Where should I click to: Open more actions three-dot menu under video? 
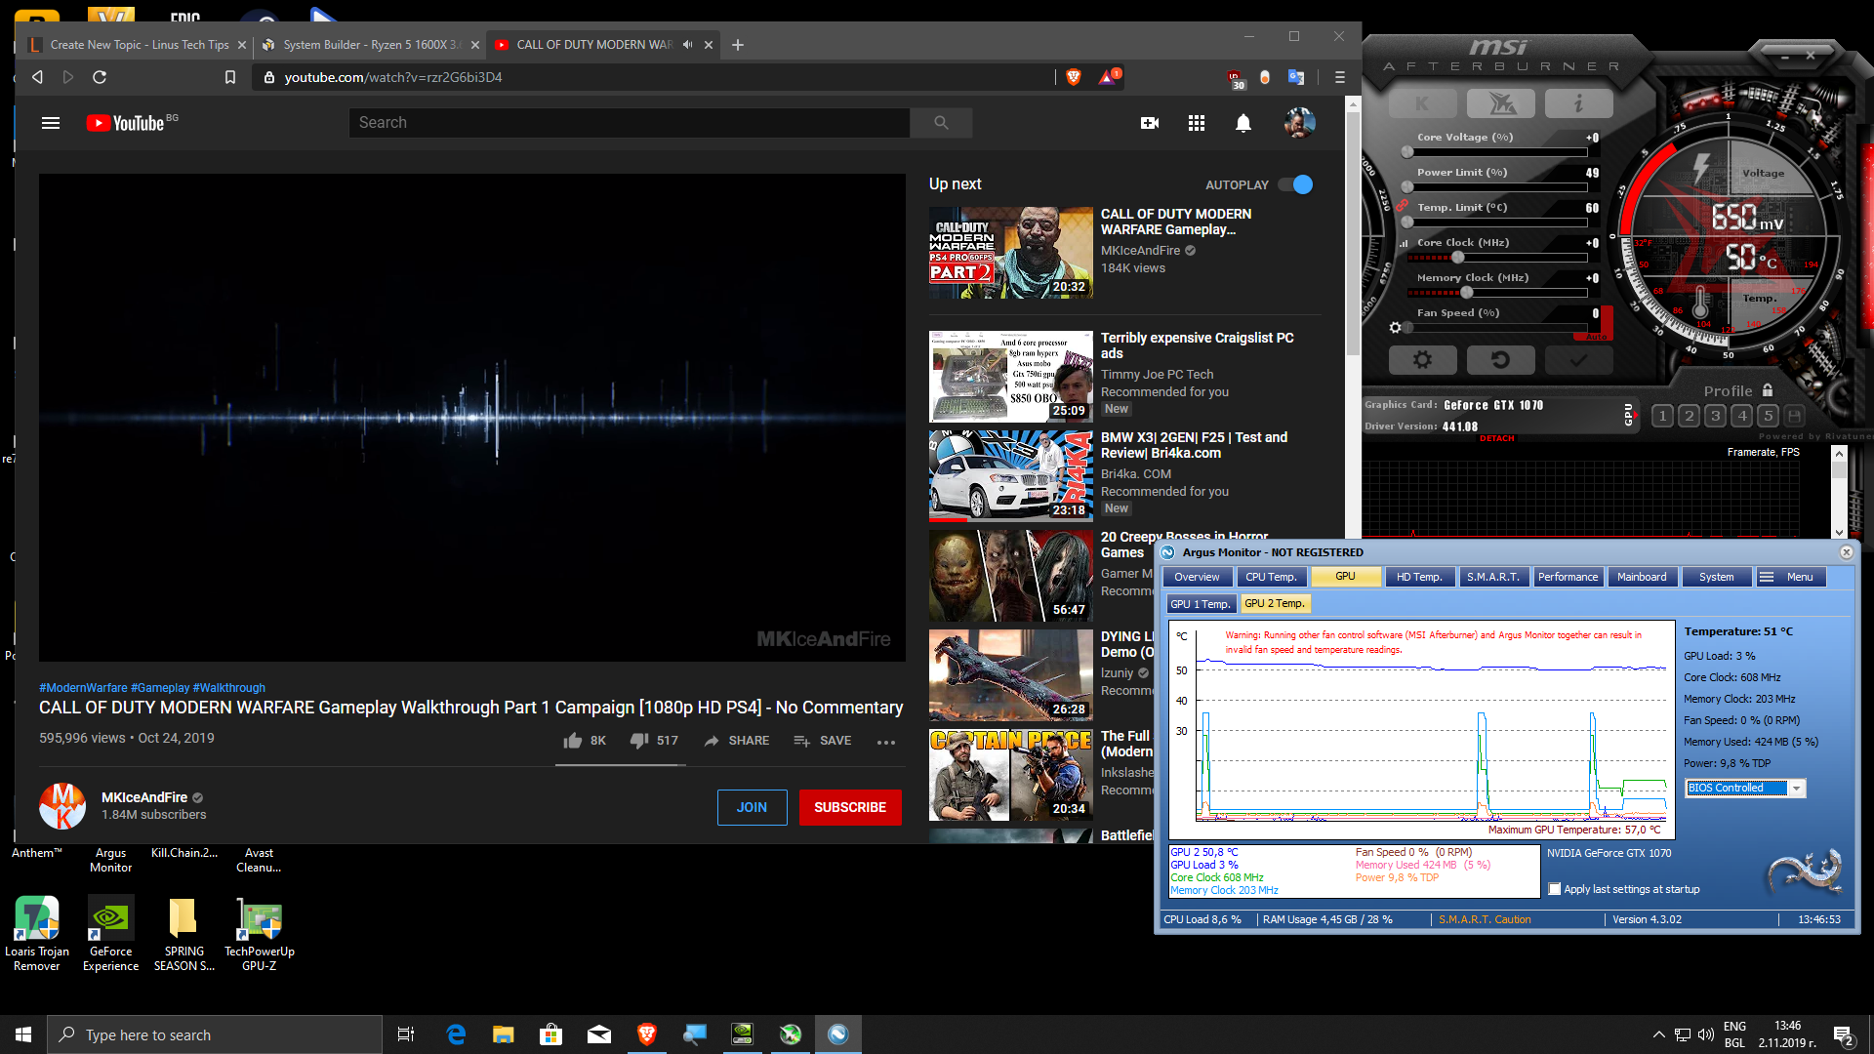(x=886, y=742)
